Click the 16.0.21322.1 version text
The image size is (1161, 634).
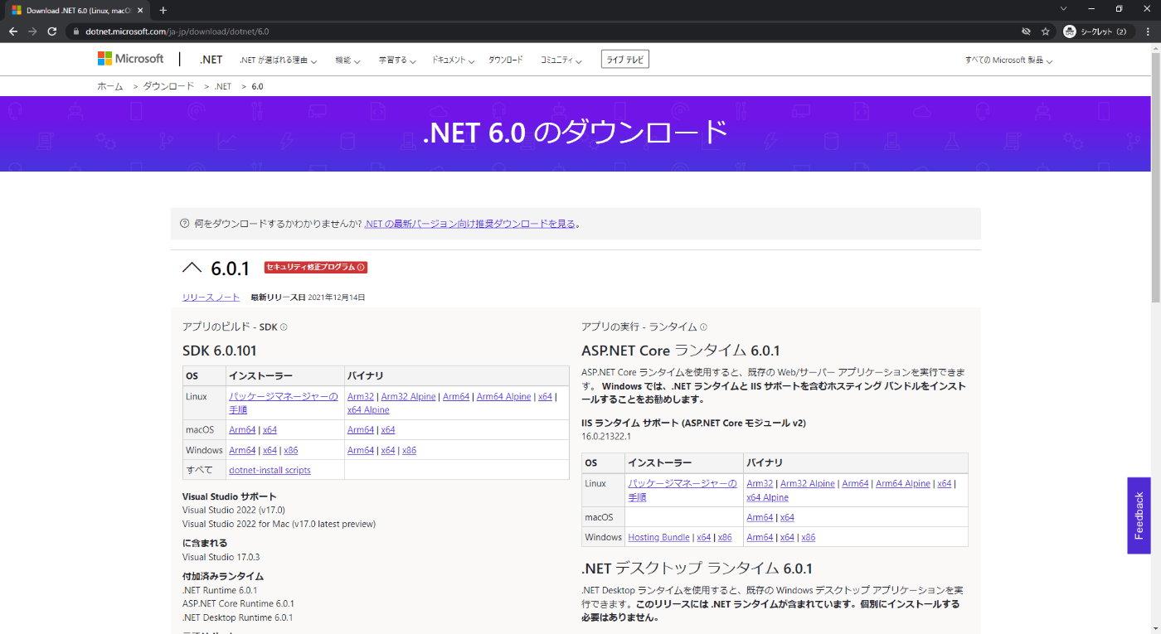pos(606,437)
